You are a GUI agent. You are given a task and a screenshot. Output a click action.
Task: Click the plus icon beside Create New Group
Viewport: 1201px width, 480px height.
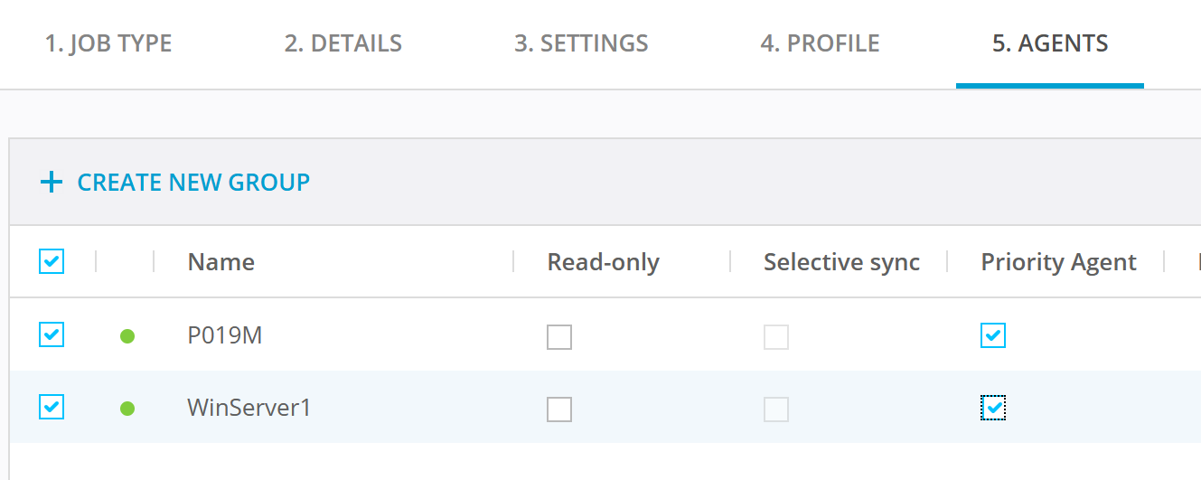tap(52, 183)
